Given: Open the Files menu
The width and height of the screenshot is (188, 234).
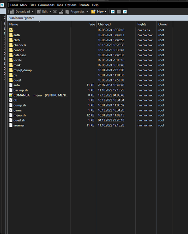Looking at the screenshot, I should 33,5.
